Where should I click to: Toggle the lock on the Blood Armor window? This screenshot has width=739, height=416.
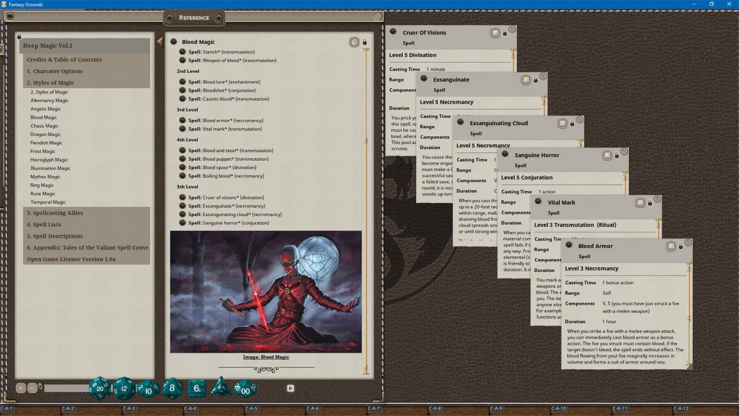click(x=681, y=247)
